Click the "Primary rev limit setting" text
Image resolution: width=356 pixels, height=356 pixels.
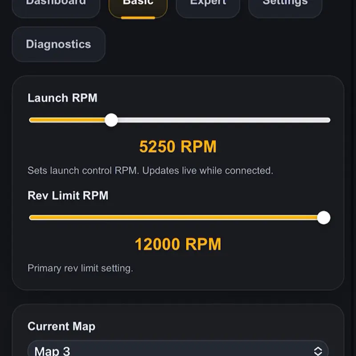tap(80, 268)
